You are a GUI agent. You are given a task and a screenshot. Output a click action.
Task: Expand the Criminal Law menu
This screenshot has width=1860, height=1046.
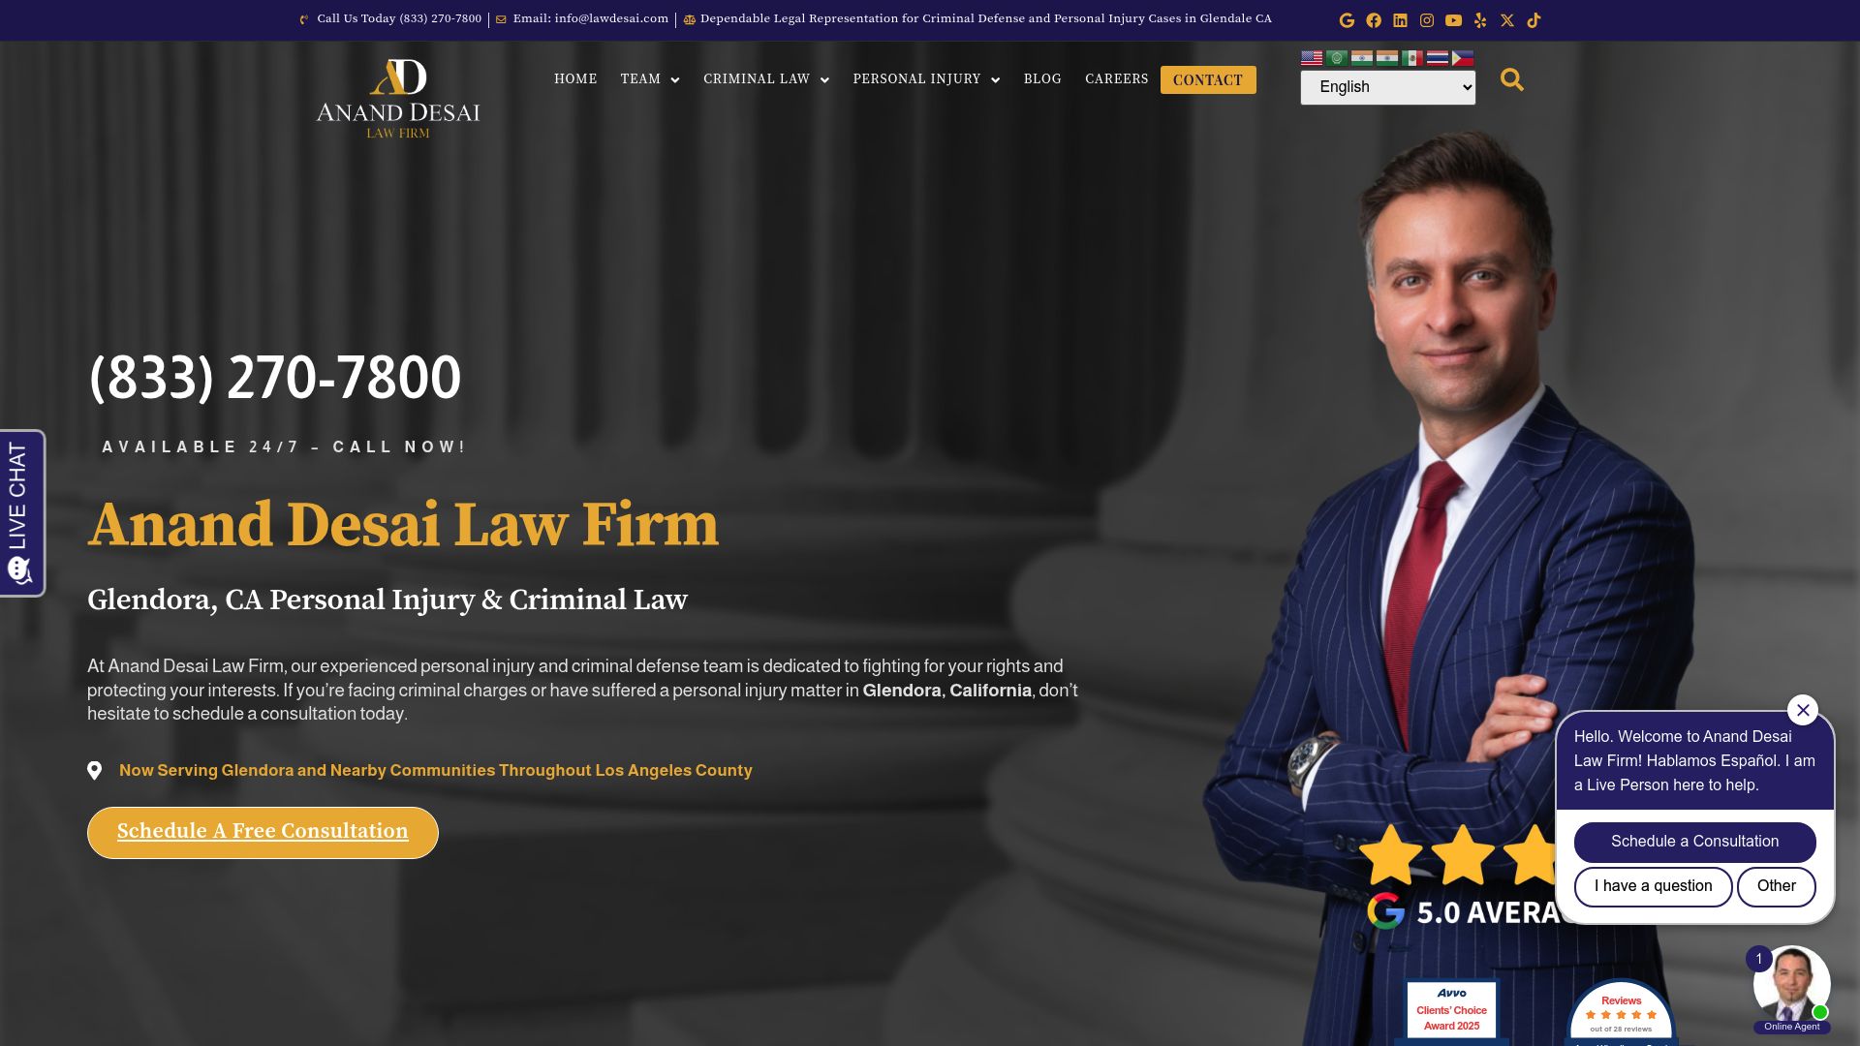766,79
